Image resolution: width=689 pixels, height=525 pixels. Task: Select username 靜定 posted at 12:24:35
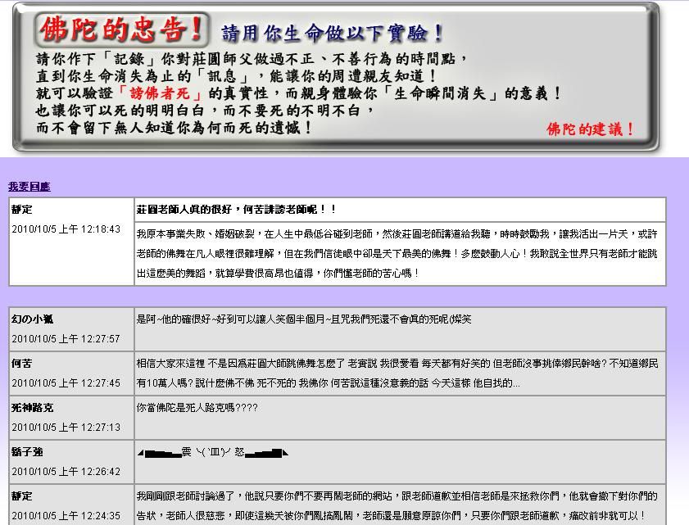22,496
